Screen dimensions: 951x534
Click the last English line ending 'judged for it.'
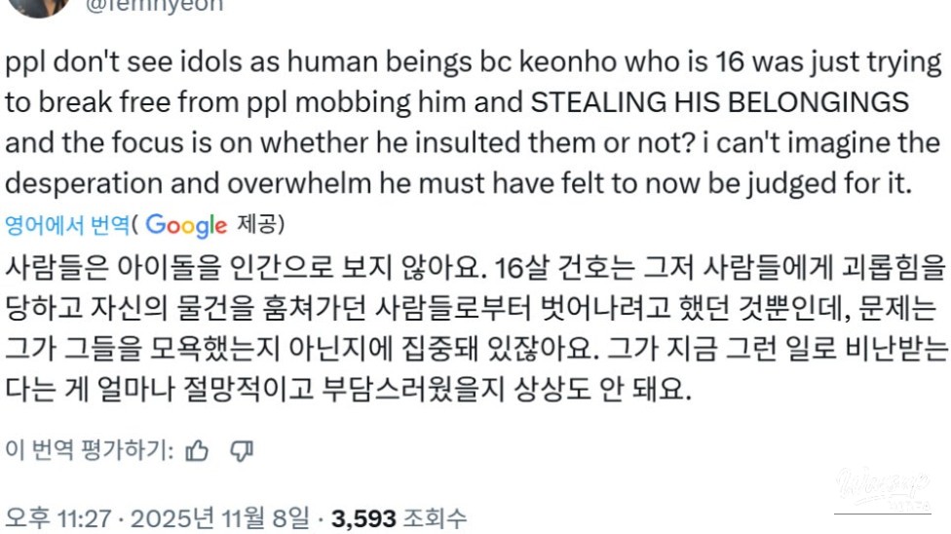(458, 183)
